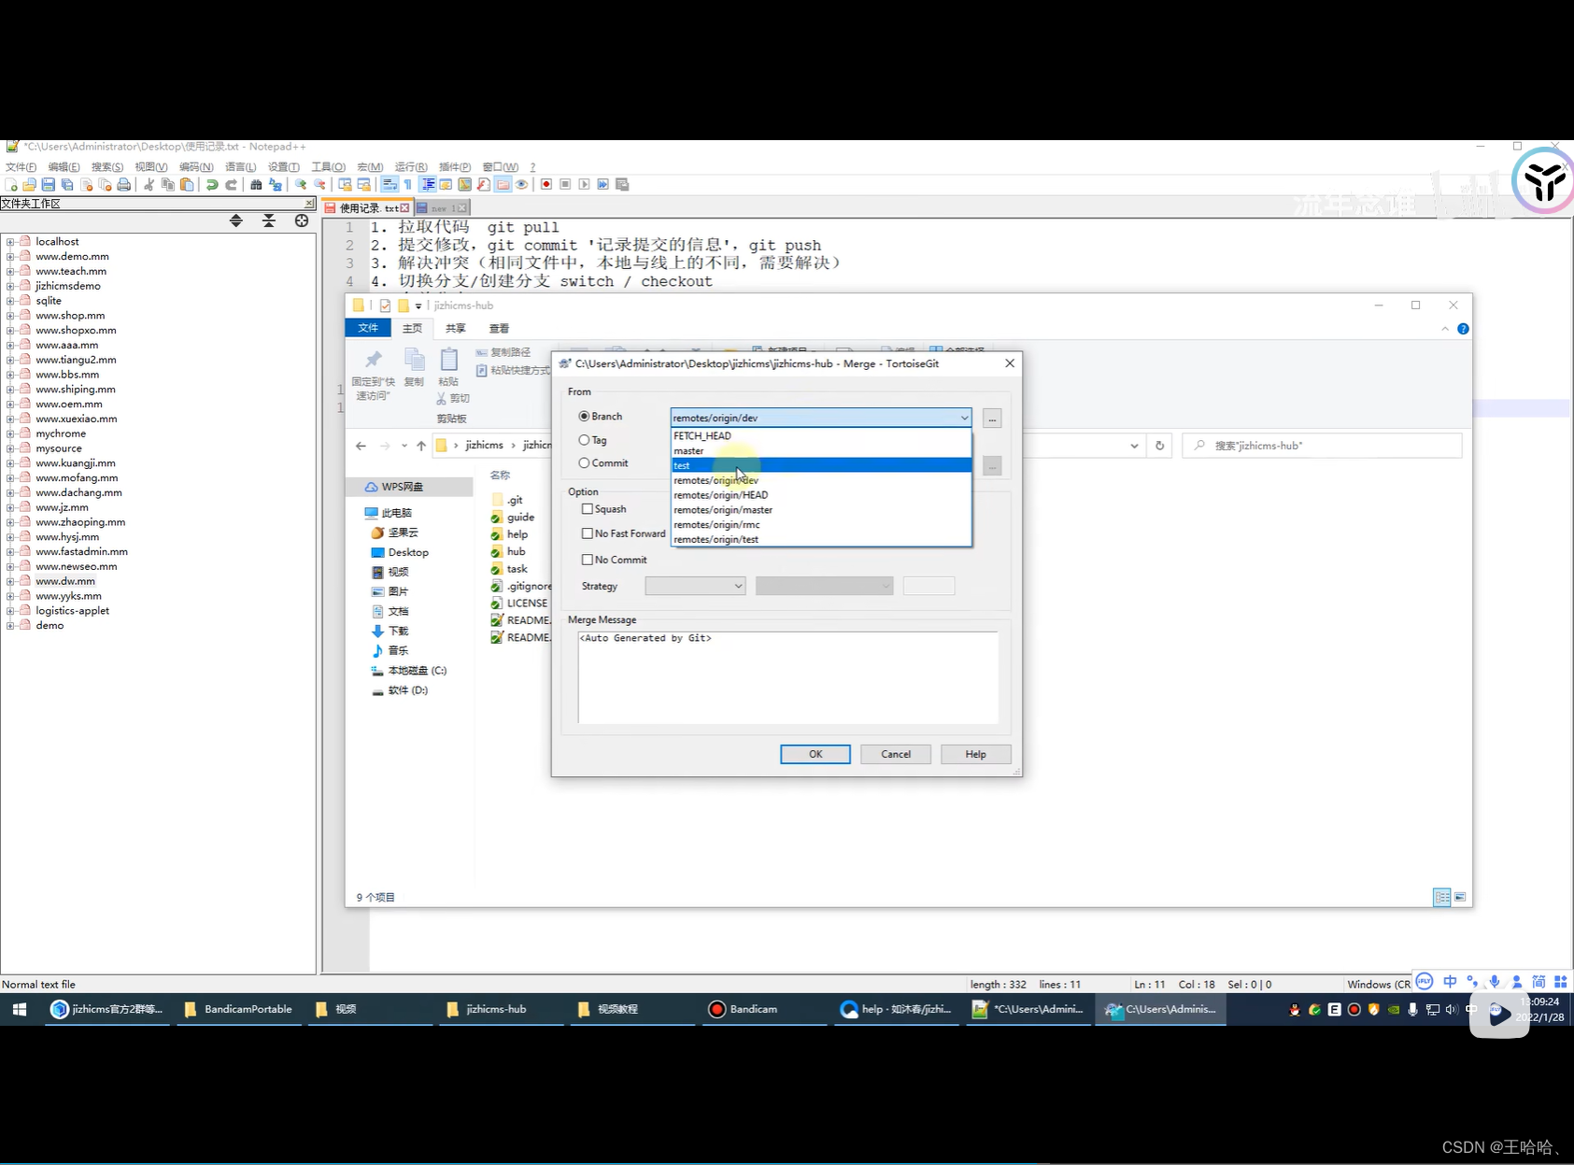Viewport: 1574px width, 1165px height.
Task: Expand the localhost tree node
Action: point(10,242)
